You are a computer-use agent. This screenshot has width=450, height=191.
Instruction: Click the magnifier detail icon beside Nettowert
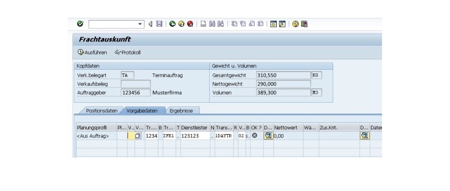tap(268, 136)
